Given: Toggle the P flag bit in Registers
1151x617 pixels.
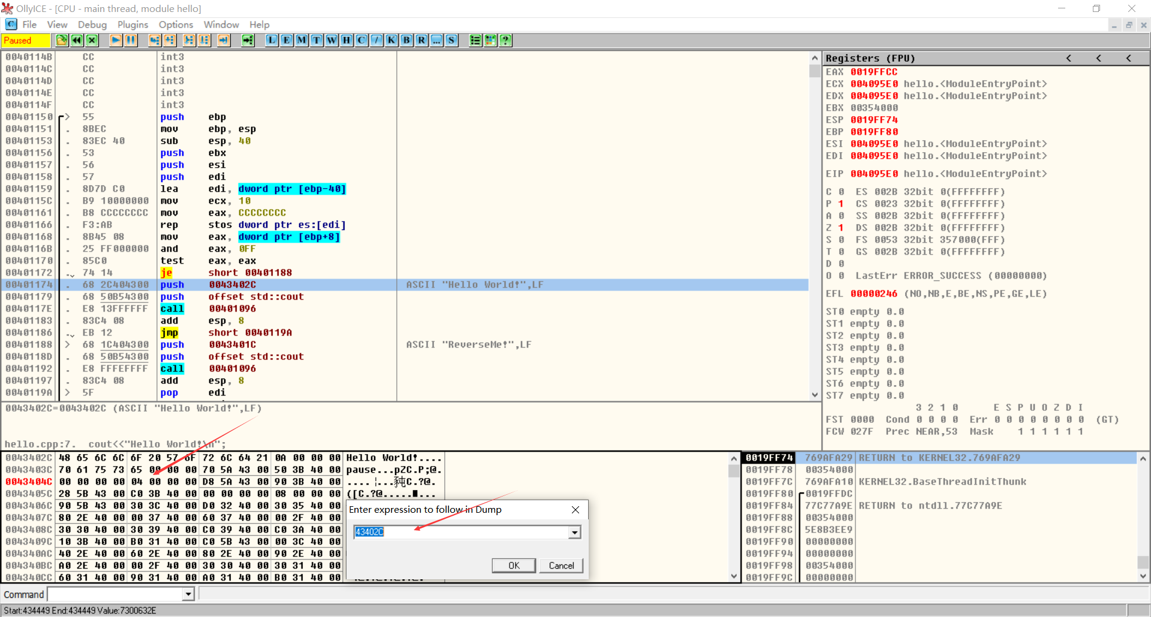Looking at the screenshot, I should [x=841, y=204].
